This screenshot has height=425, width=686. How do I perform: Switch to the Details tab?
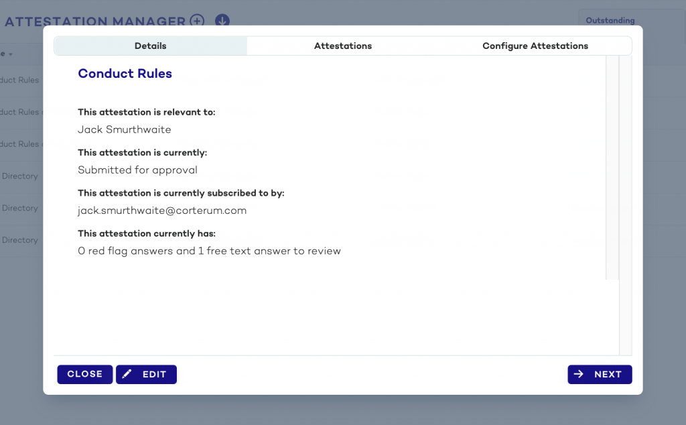pyautogui.click(x=151, y=46)
